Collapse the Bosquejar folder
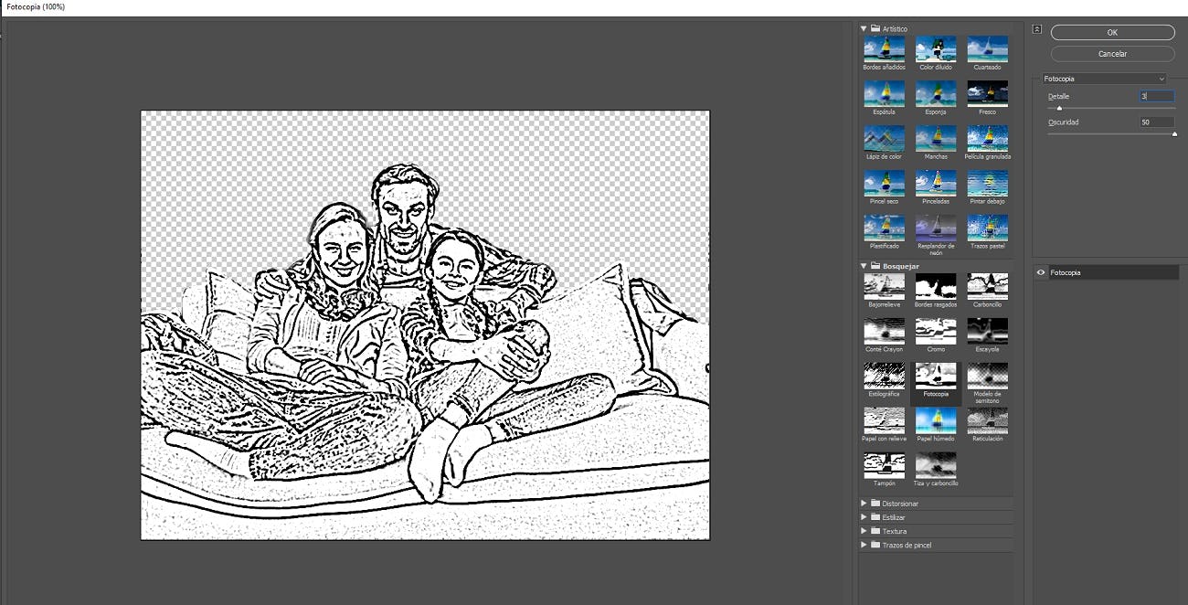Image resolution: width=1188 pixels, height=605 pixels. [864, 266]
